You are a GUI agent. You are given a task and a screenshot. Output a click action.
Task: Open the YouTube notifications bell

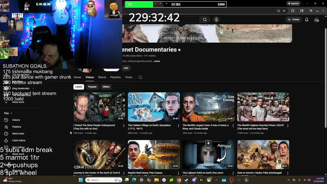[x=307, y=20]
